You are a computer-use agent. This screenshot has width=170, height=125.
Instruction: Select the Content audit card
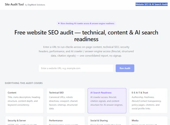pyautogui.click(x=24, y=101)
